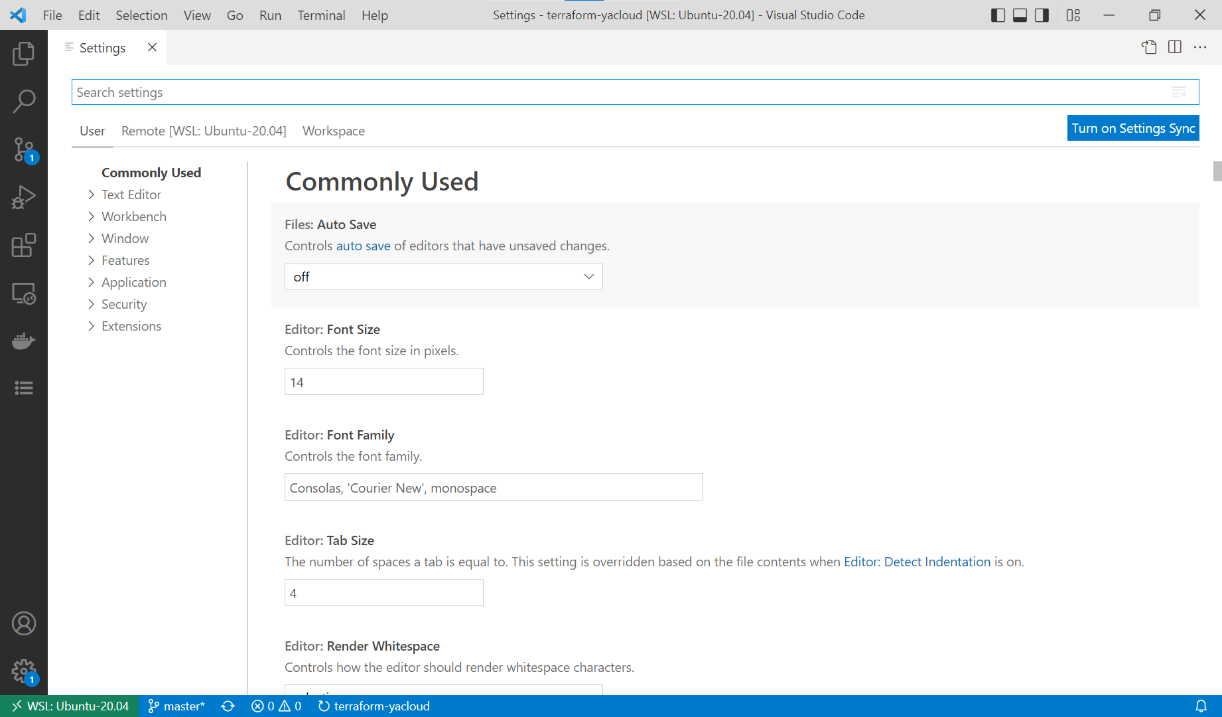Toggle the primary side bar layout icon
This screenshot has width=1222, height=717.
click(x=998, y=15)
